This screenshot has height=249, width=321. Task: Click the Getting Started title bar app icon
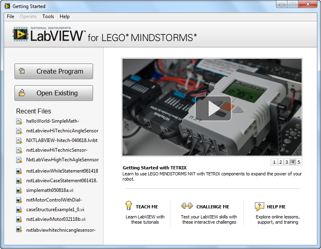point(7,6)
